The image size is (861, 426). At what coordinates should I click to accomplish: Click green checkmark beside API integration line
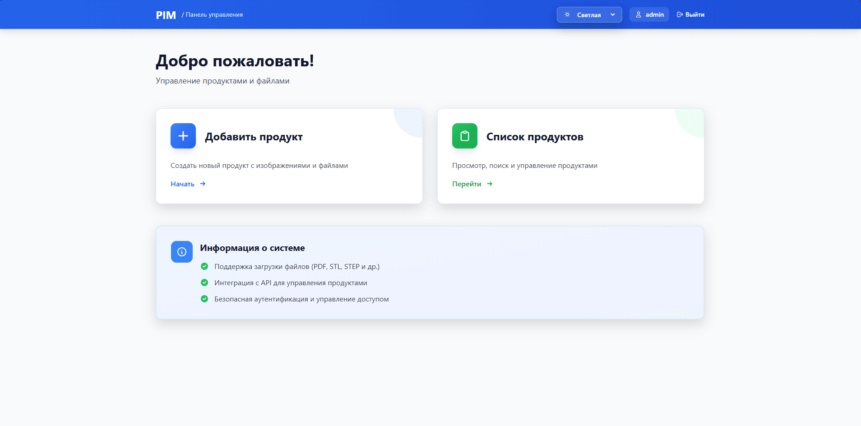click(x=204, y=282)
